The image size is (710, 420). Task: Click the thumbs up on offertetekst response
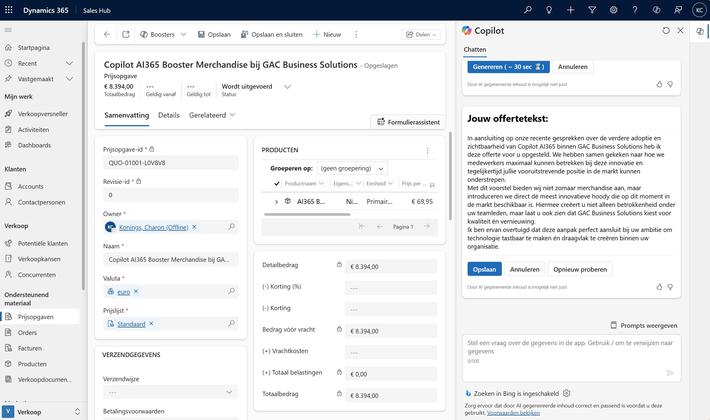pos(659,287)
